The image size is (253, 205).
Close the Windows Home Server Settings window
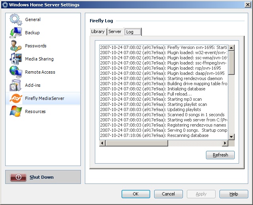pos(248,5)
